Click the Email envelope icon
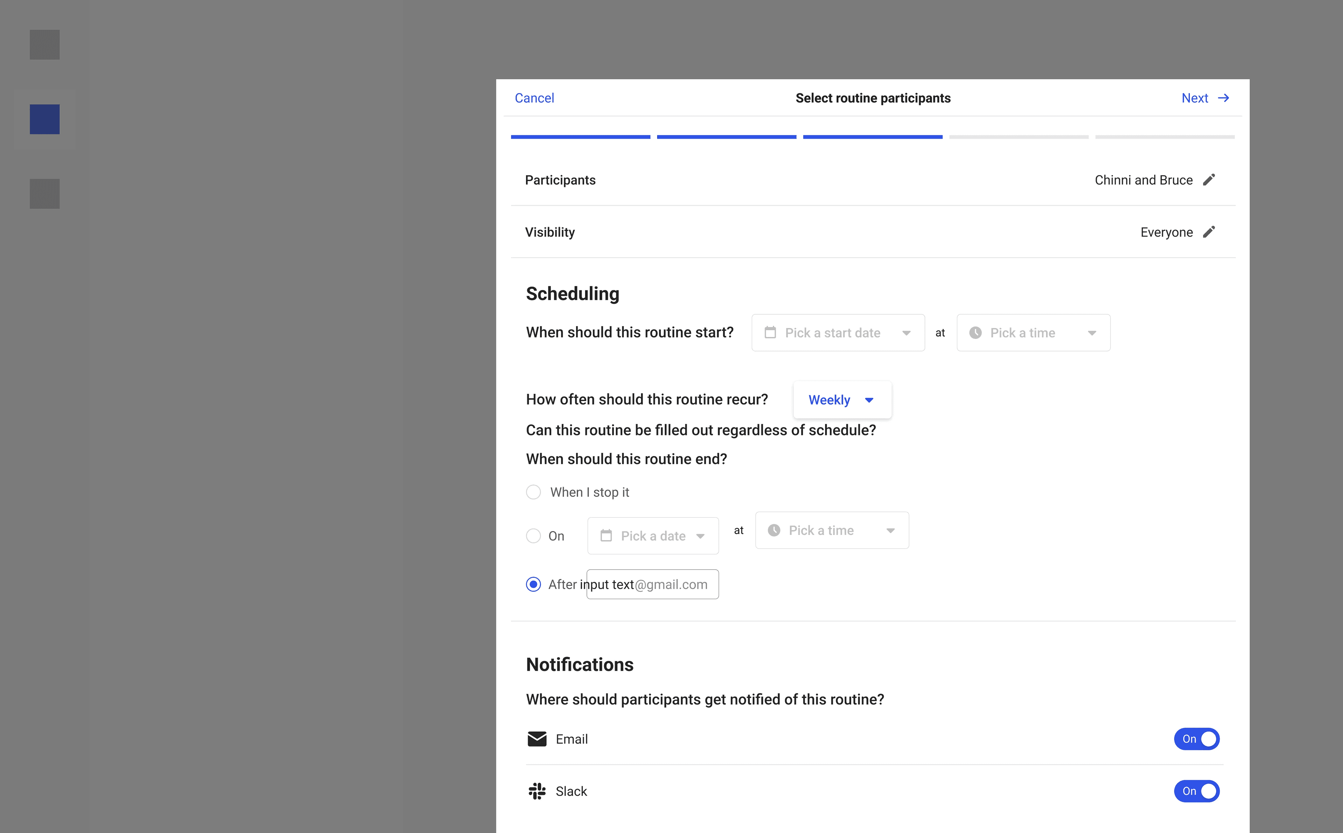Viewport: 1343px width, 833px height. 537,739
